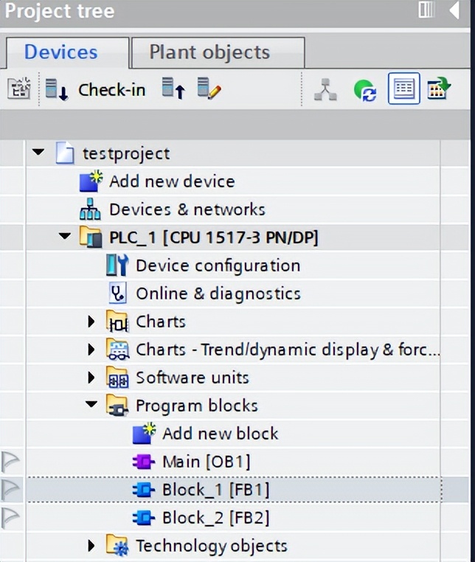
Task: Open Add new device
Action: (171, 181)
